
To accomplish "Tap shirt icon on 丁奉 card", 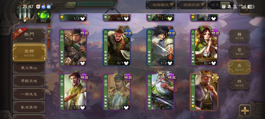I will [170, 63].
